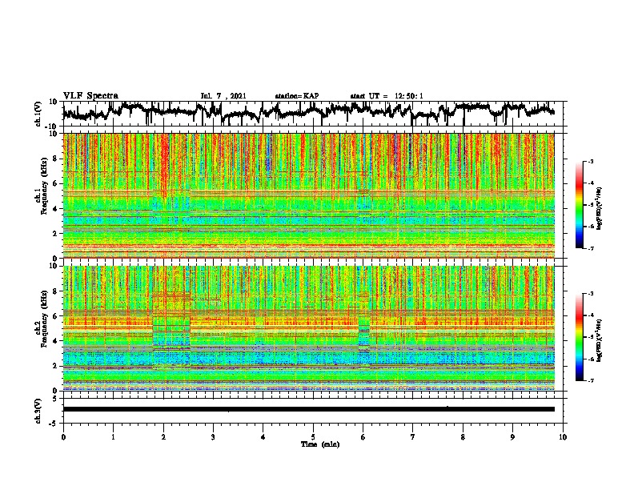Click inside the ch.1 spectrogram panel

click(309, 195)
